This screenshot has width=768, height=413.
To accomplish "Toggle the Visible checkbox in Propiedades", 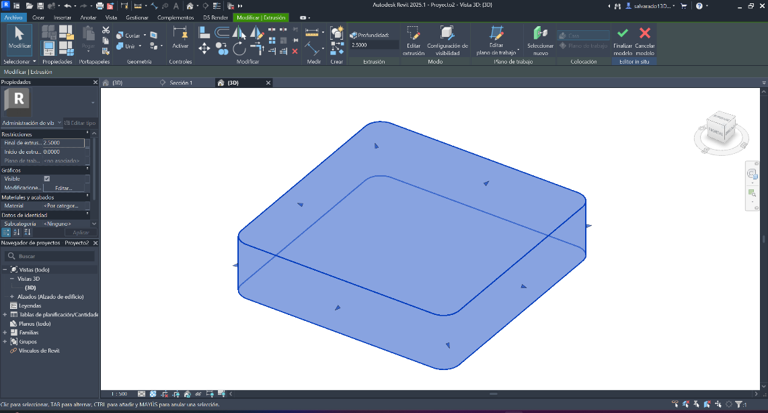I will tap(47, 179).
